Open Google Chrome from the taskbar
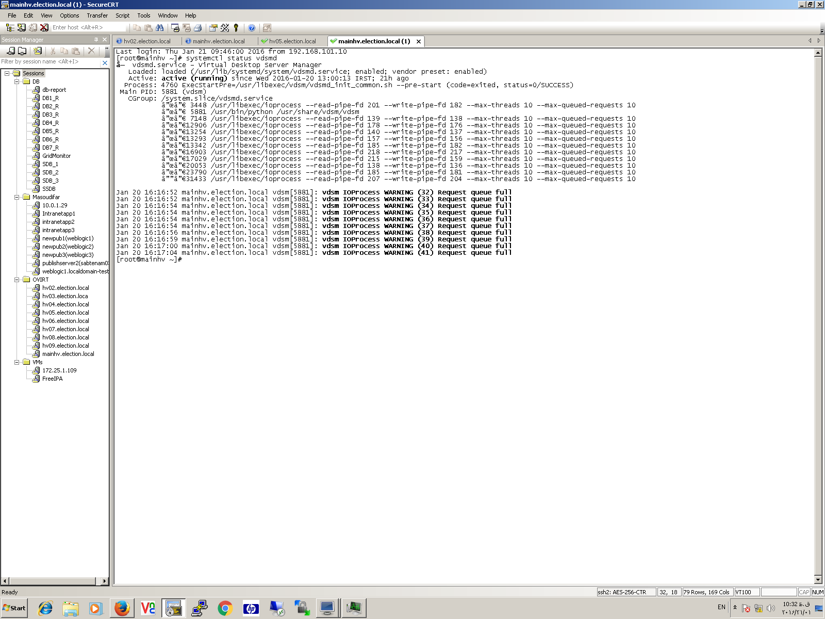 tap(225, 608)
